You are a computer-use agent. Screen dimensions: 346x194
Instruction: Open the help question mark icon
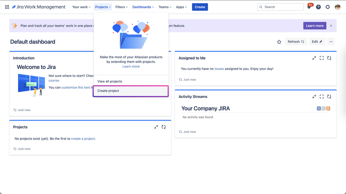(318, 7)
